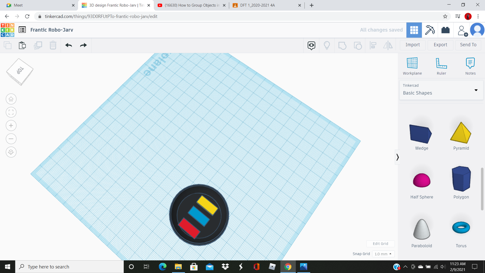Open the Basic Shapes dropdown

pos(476,90)
